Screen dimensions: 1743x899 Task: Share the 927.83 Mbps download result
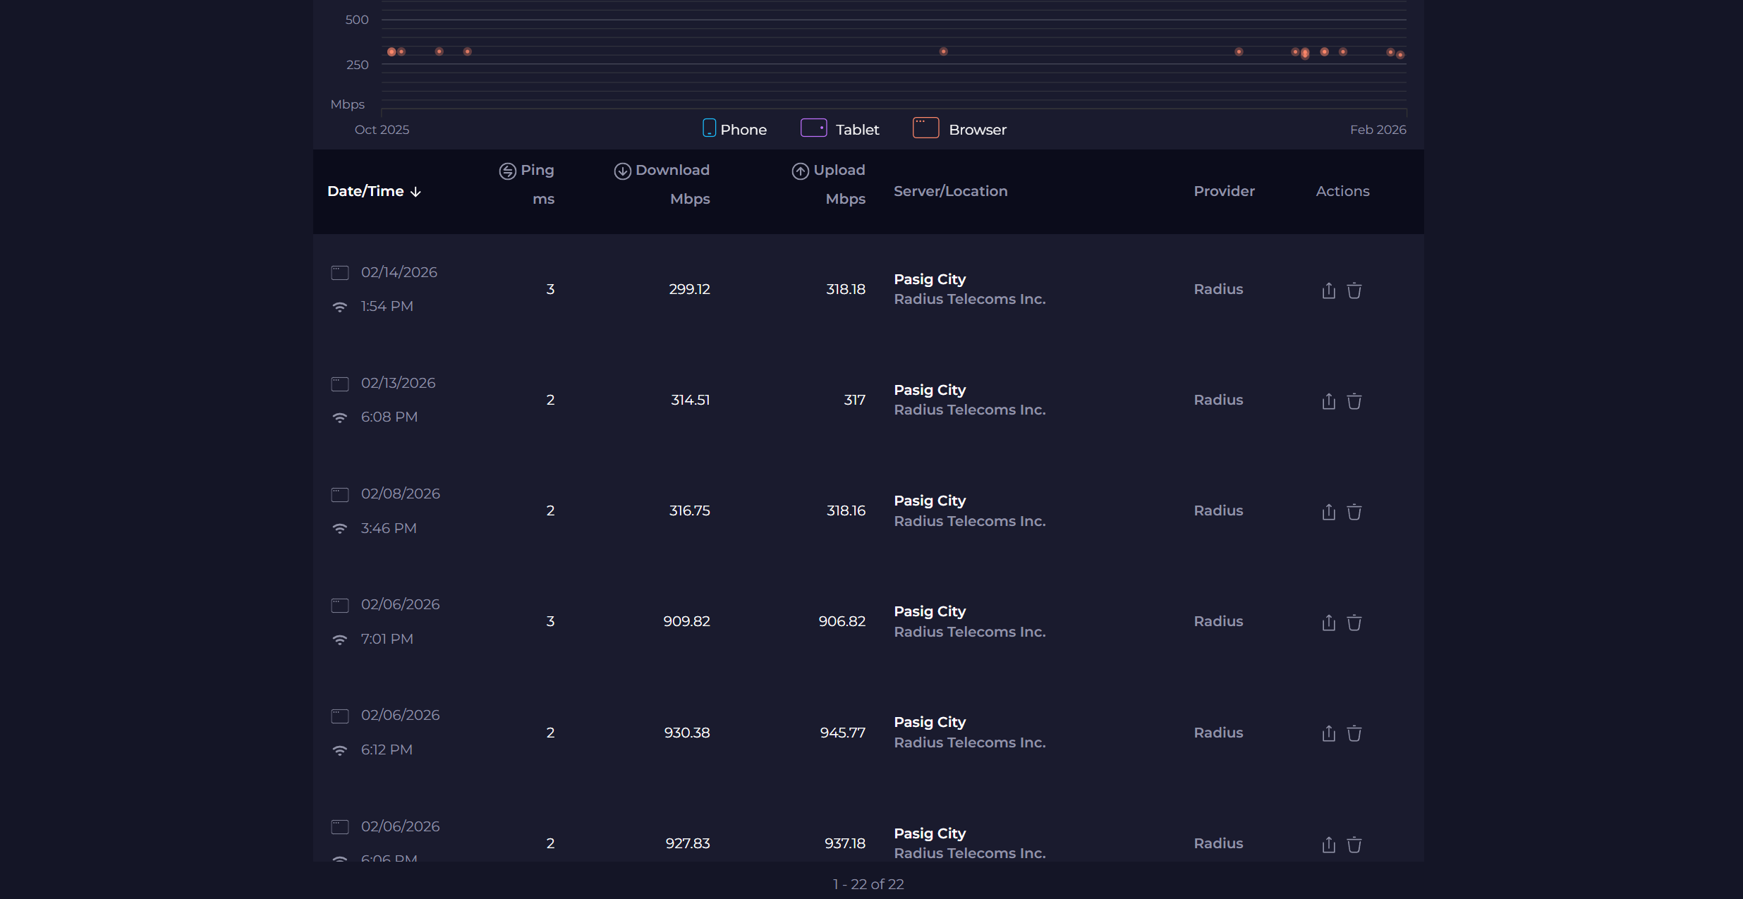click(x=1328, y=844)
